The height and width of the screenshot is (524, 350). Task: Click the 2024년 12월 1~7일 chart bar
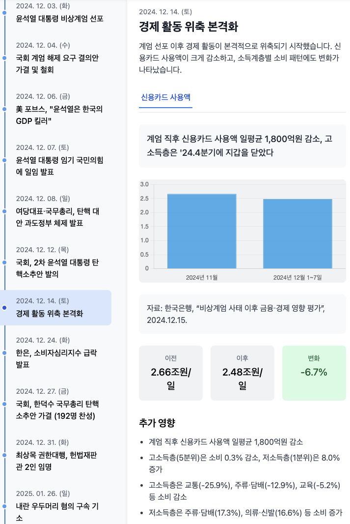tap(297, 234)
